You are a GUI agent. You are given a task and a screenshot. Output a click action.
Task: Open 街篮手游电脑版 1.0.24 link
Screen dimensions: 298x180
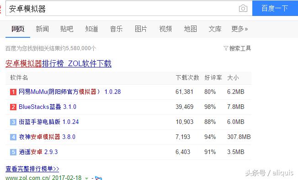48,122
